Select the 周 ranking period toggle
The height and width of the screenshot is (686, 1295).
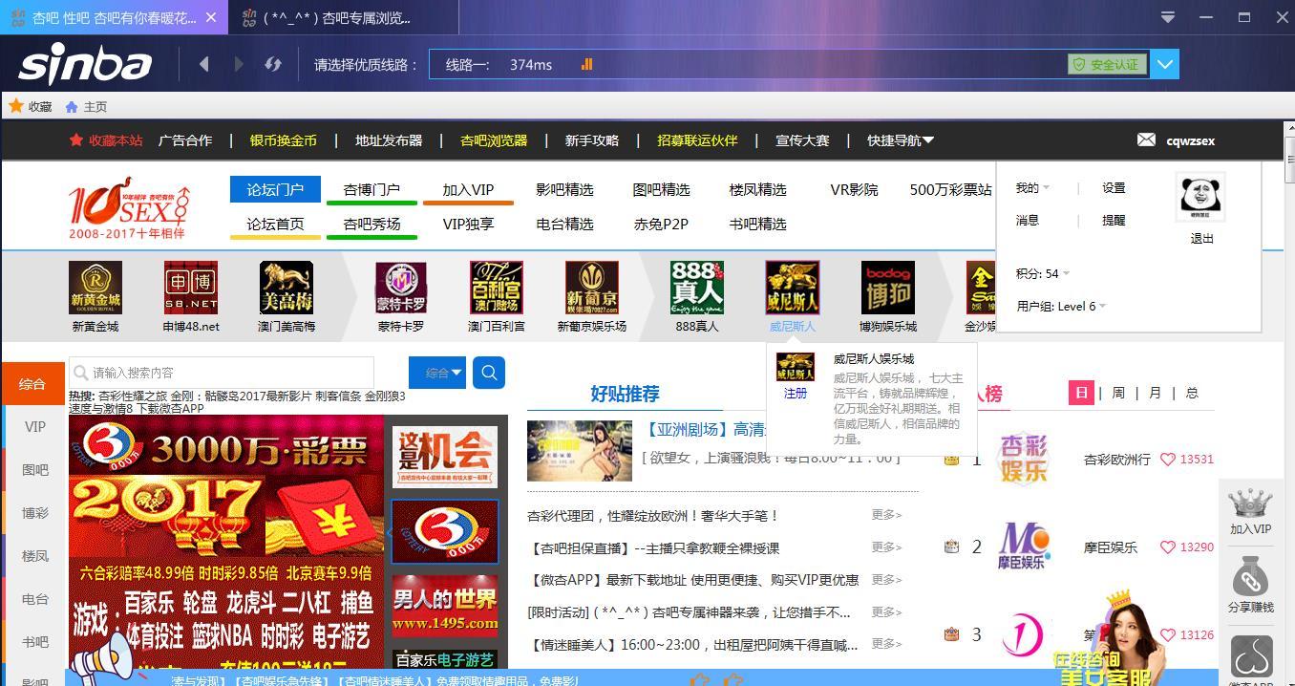coord(1118,393)
